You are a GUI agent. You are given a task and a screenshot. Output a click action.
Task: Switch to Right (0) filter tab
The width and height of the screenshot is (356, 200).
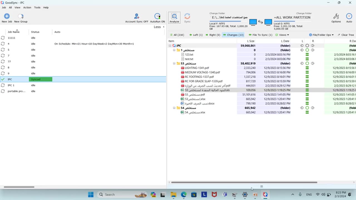(x=213, y=35)
